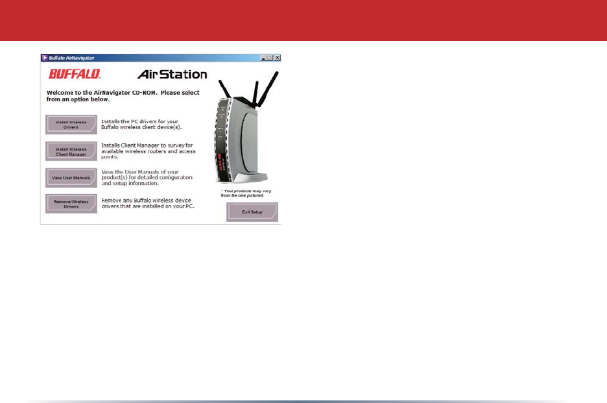Click 'Remove any Buffalo wireless device' text
The width and height of the screenshot is (607, 403).
147,201
